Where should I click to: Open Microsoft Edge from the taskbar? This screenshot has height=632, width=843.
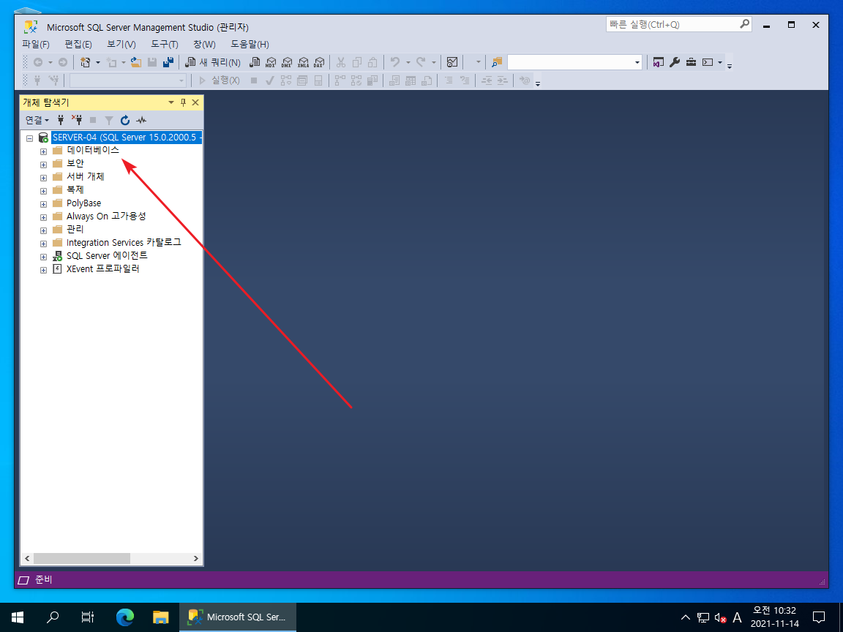(124, 617)
